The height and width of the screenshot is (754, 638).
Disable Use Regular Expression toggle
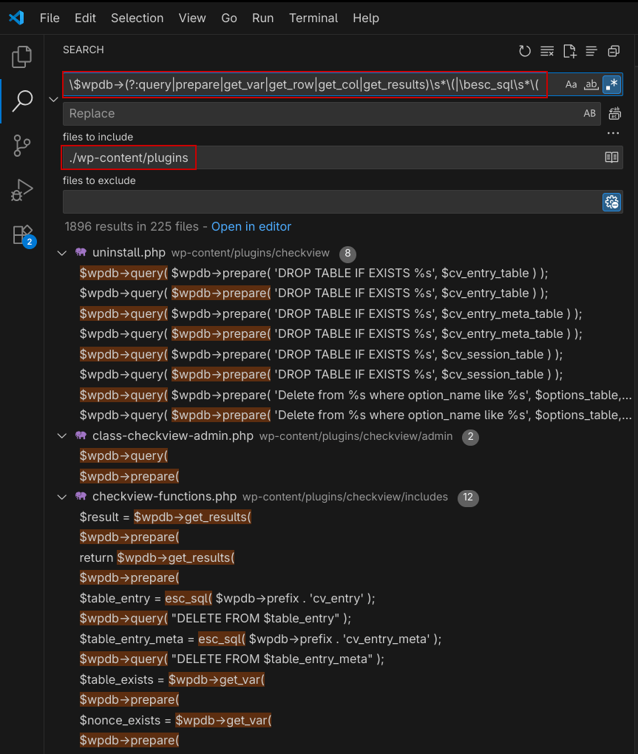pyautogui.click(x=611, y=85)
